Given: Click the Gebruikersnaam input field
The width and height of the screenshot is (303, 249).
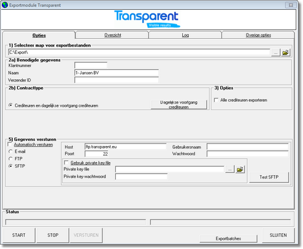Looking at the screenshot, I should (248, 147).
